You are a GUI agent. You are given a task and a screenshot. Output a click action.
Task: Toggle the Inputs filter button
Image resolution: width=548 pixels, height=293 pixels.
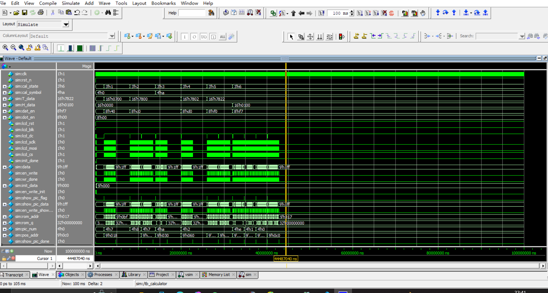click(185, 37)
